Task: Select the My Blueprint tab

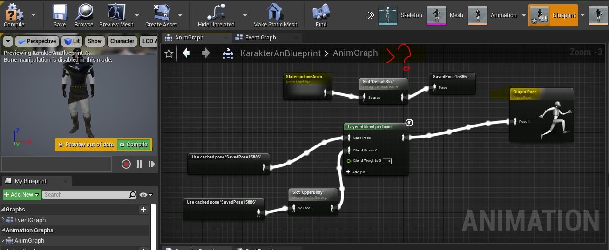Action: pos(30,181)
